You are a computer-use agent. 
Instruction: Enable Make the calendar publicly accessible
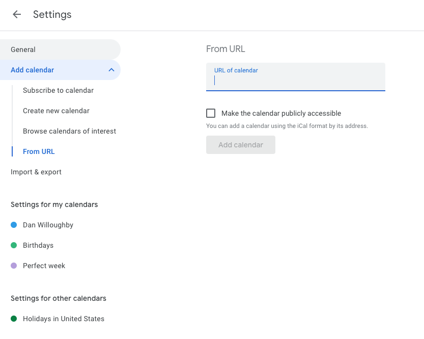click(x=211, y=113)
